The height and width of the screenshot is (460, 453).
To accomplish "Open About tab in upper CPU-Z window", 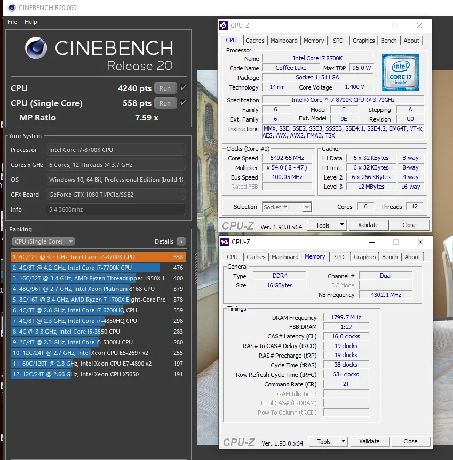I will pyautogui.click(x=411, y=41).
